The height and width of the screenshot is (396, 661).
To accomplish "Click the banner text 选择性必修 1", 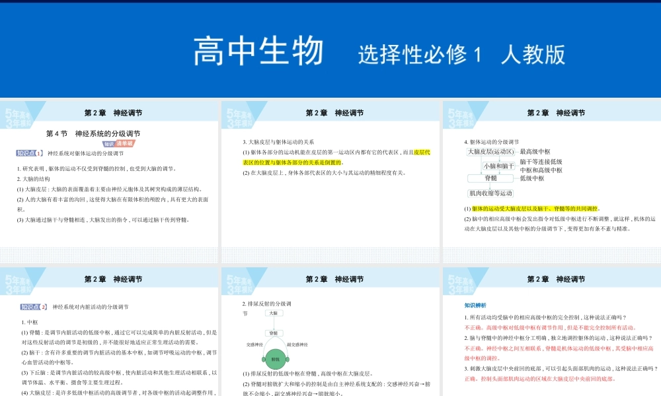I will coord(420,55).
